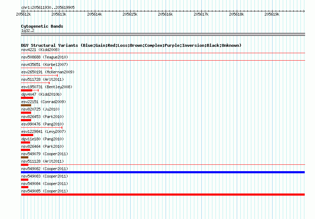Image resolution: width=315 pixels, height=219 pixels.
Task: Click the blue gain bar for nsv549082
Action: 163,172
